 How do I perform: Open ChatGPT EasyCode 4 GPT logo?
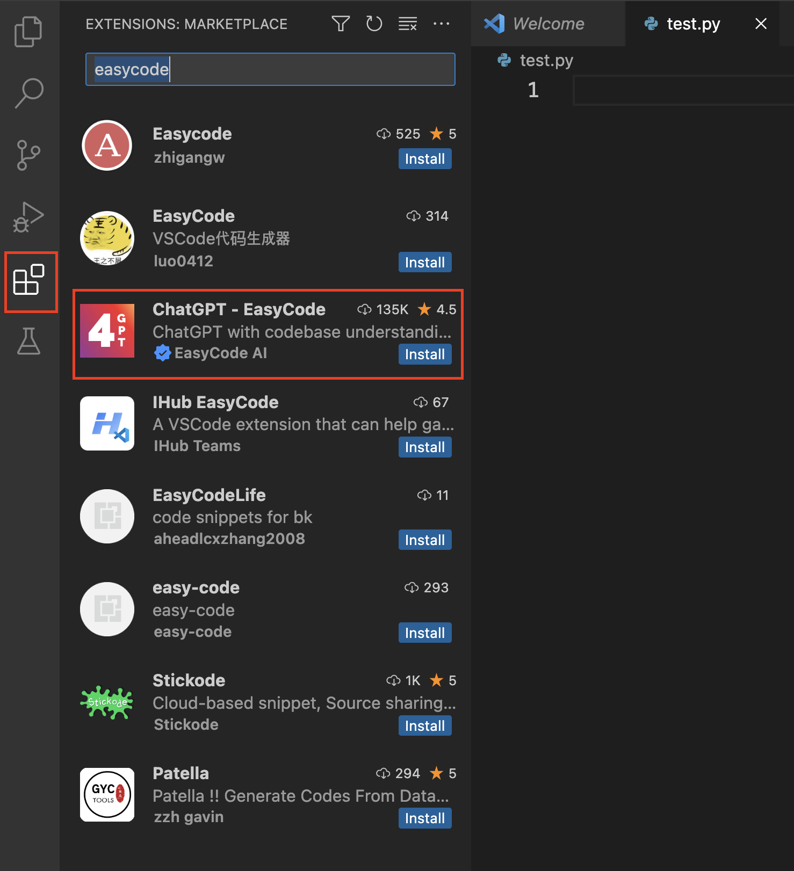click(x=107, y=331)
